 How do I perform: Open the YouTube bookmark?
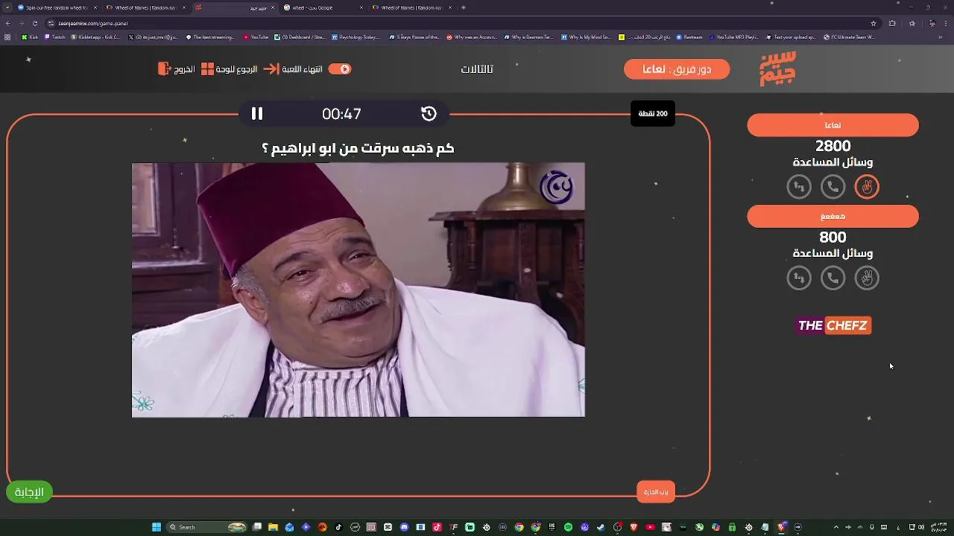tap(256, 37)
